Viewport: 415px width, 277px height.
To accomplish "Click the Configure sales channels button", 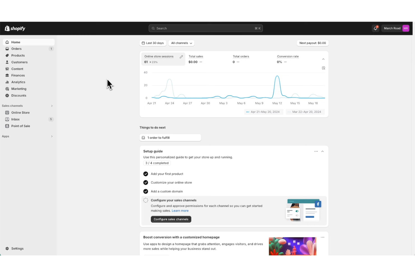I will (x=171, y=219).
